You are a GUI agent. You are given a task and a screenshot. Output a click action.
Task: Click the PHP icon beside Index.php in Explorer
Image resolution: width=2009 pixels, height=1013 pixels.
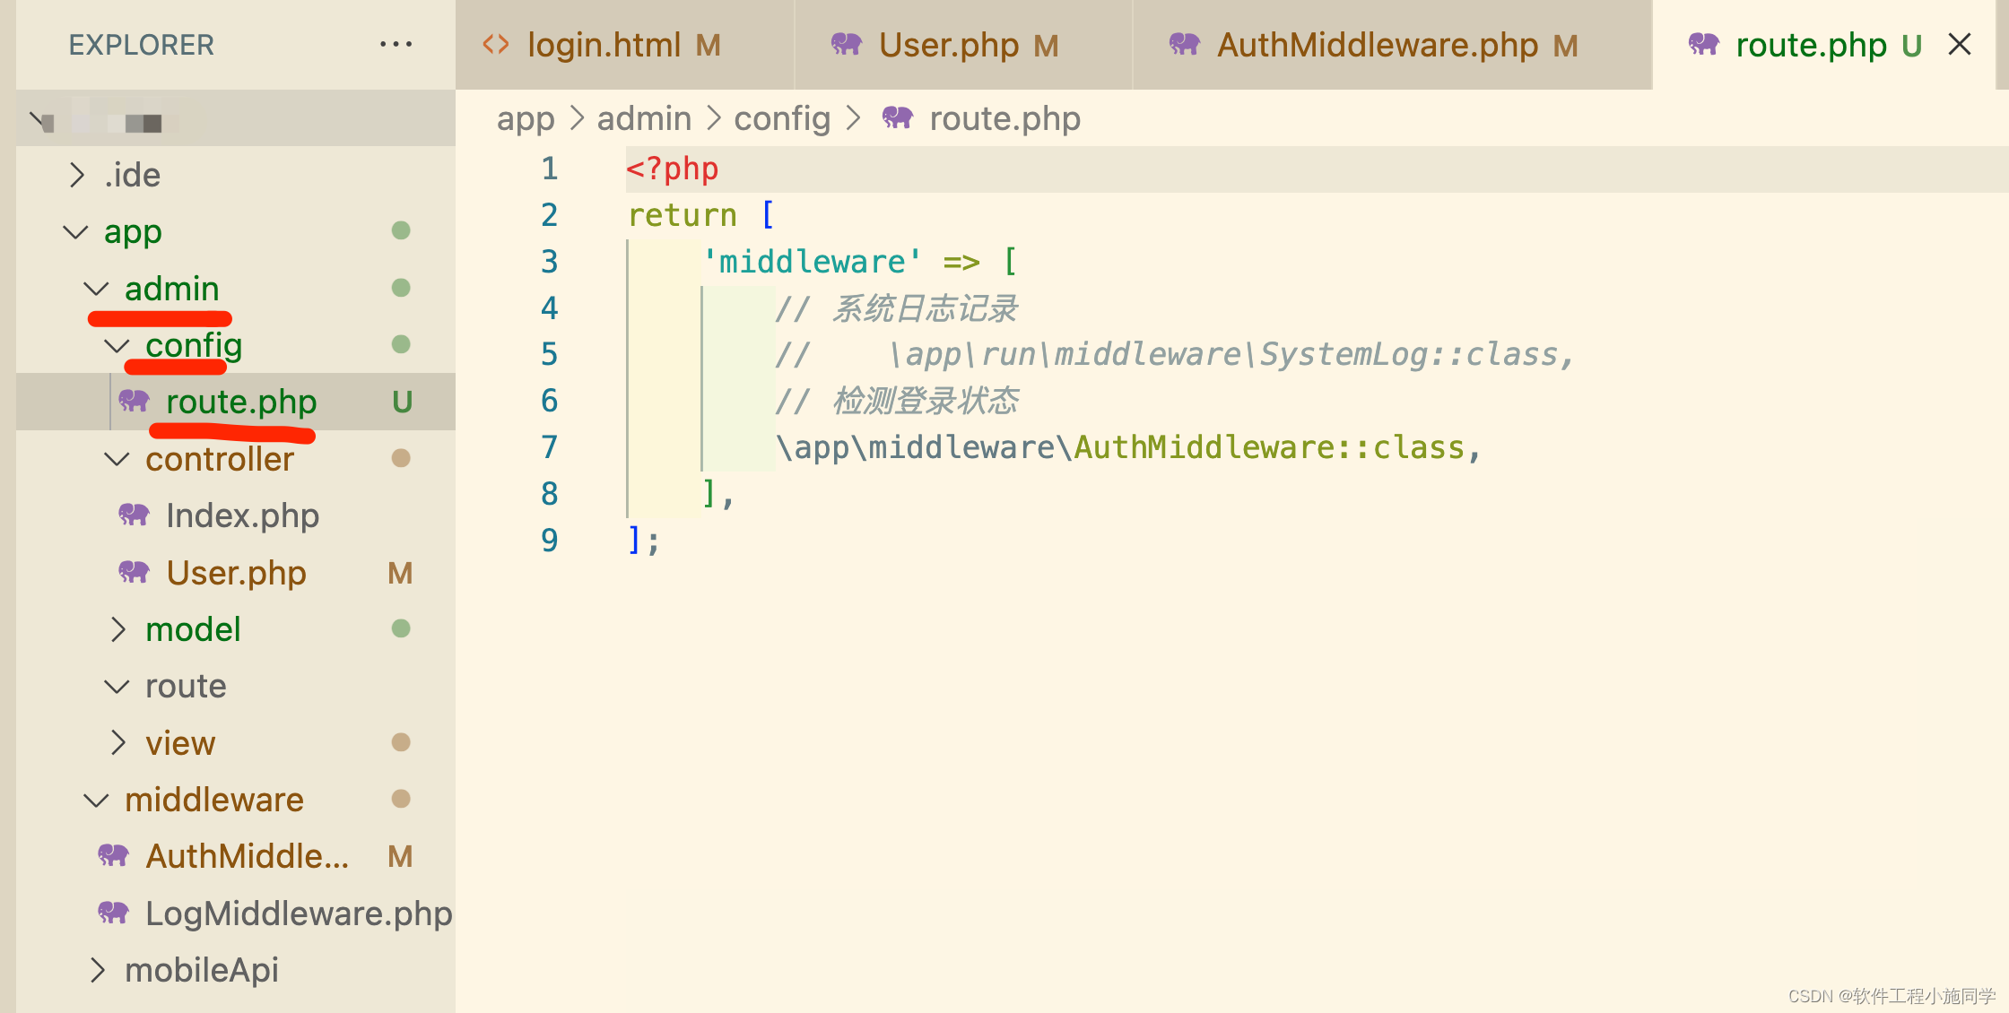pos(134,515)
